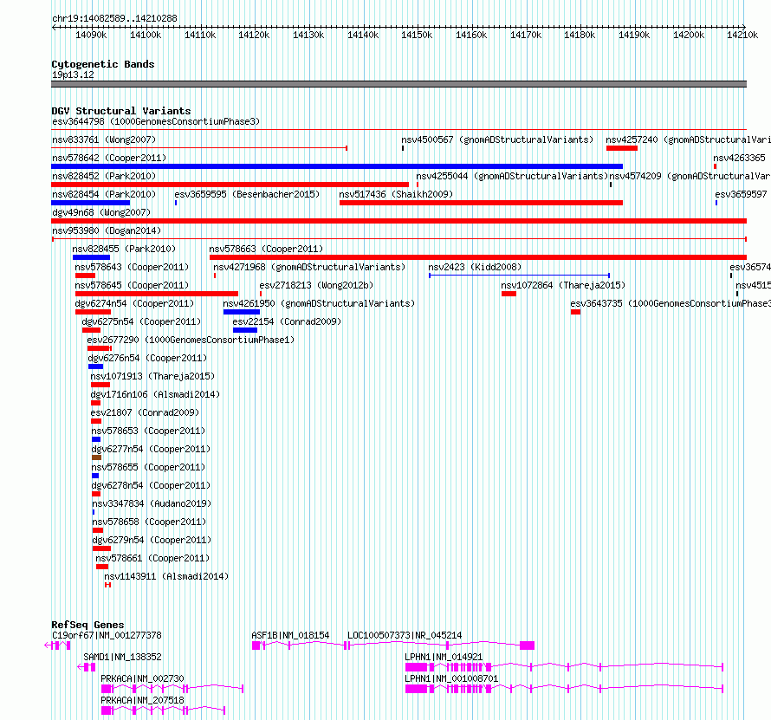Image resolution: width=771 pixels, height=720 pixels.
Task: Open the SAMD1|NM_138352 gene label
Action: (x=122, y=657)
